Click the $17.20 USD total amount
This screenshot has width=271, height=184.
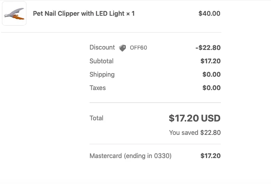click(x=194, y=118)
